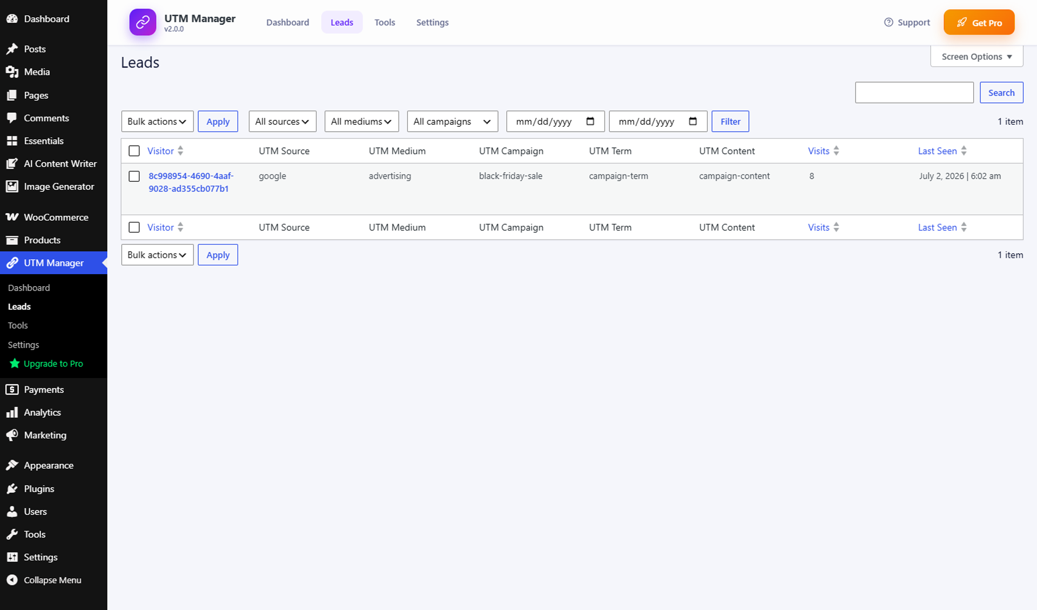Open Comments via its speech bubble icon
This screenshot has width=1037, height=610.
(12, 118)
